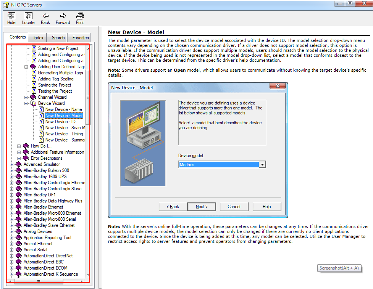Select the 'AutomationDirect K Sequence' entry
Viewport: 373px width, 289px height.
51,274
